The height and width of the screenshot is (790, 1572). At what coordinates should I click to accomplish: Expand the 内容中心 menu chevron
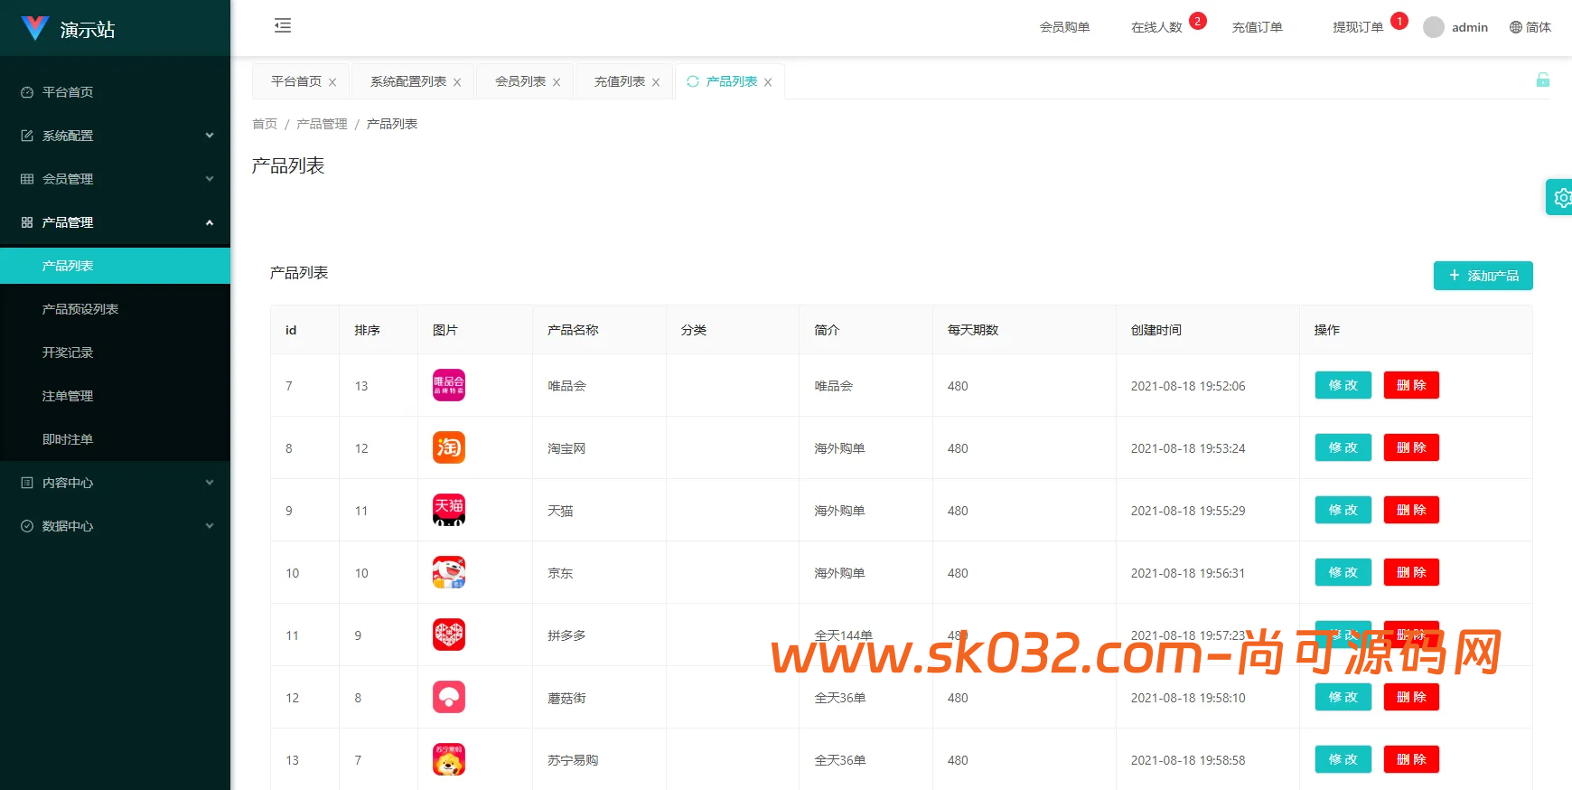210,483
